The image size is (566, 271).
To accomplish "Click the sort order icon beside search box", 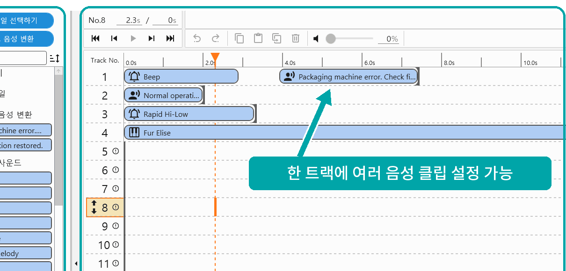I will [55, 58].
